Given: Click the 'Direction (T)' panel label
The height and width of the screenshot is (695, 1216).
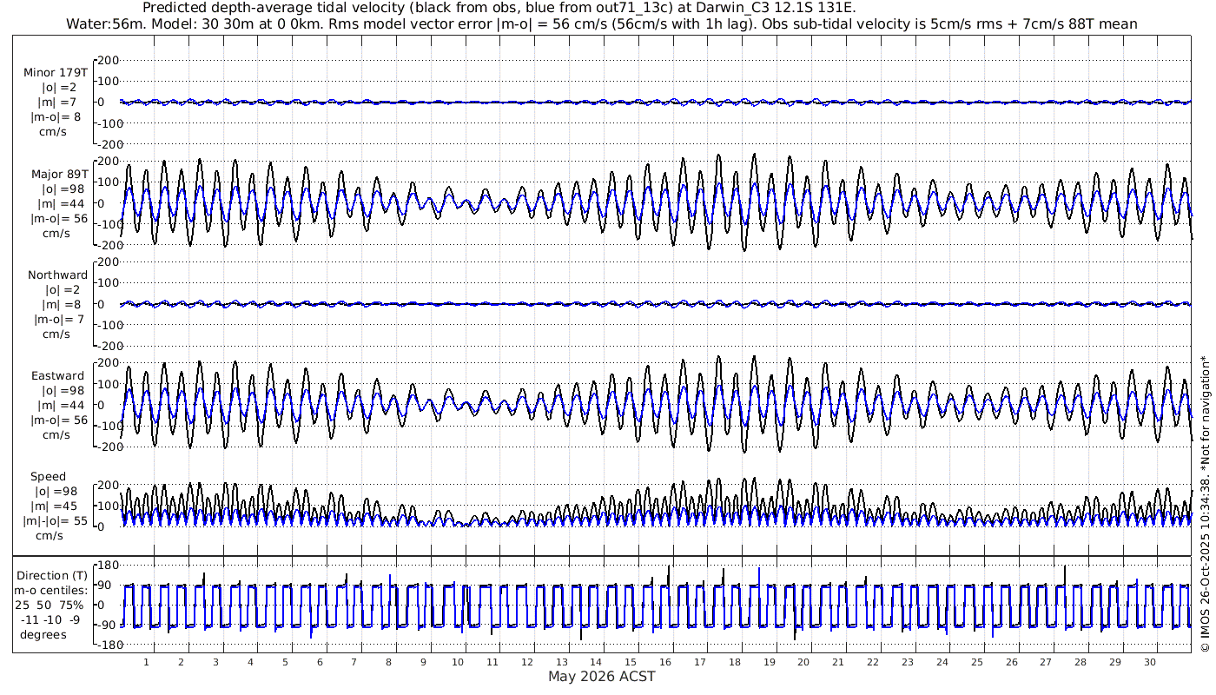Looking at the screenshot, I should 52,575.
